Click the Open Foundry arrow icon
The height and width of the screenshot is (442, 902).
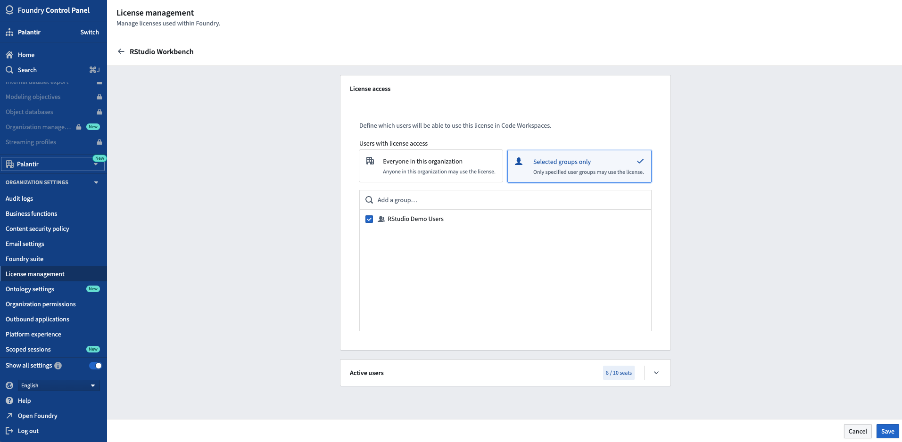point(9,416)
